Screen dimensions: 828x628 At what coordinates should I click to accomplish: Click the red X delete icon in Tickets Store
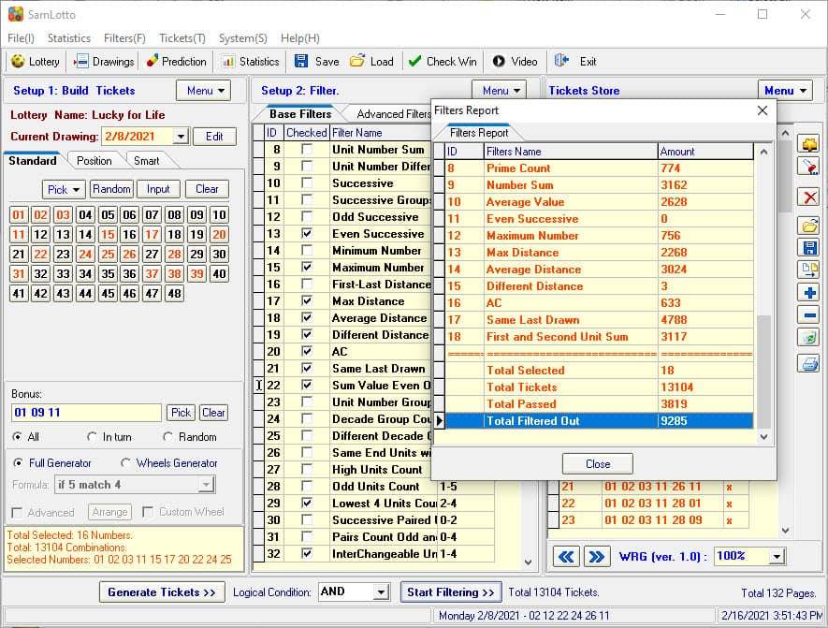click(809, 197)
